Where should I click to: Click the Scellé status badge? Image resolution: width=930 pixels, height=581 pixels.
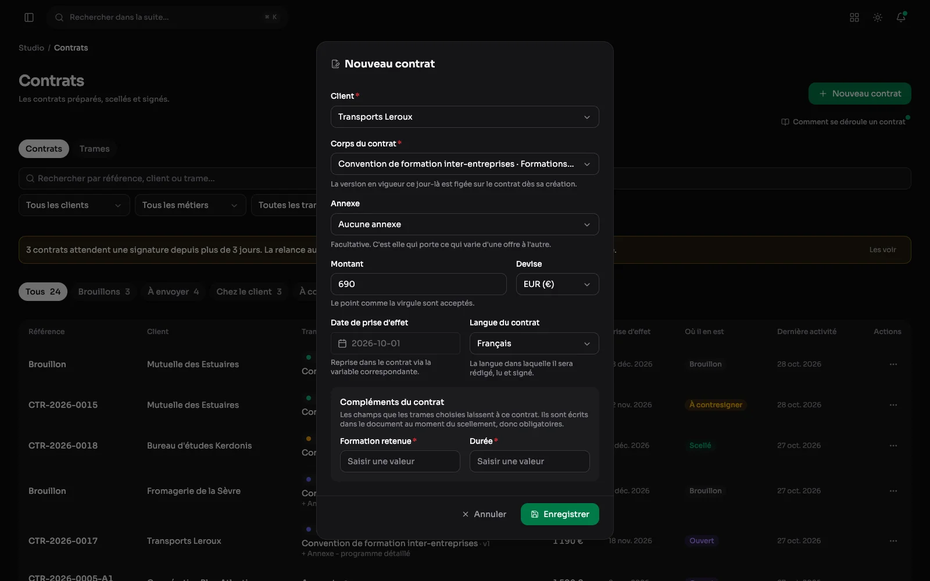pos(700,446)
